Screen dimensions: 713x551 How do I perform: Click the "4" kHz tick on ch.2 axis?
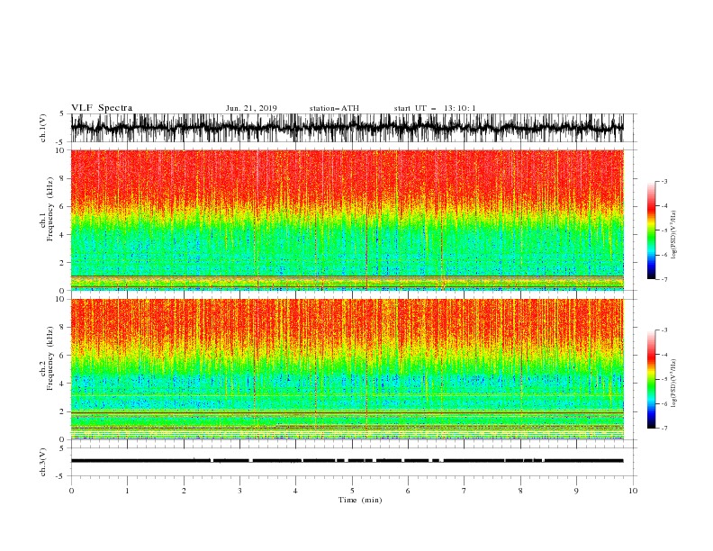(63, 384)
